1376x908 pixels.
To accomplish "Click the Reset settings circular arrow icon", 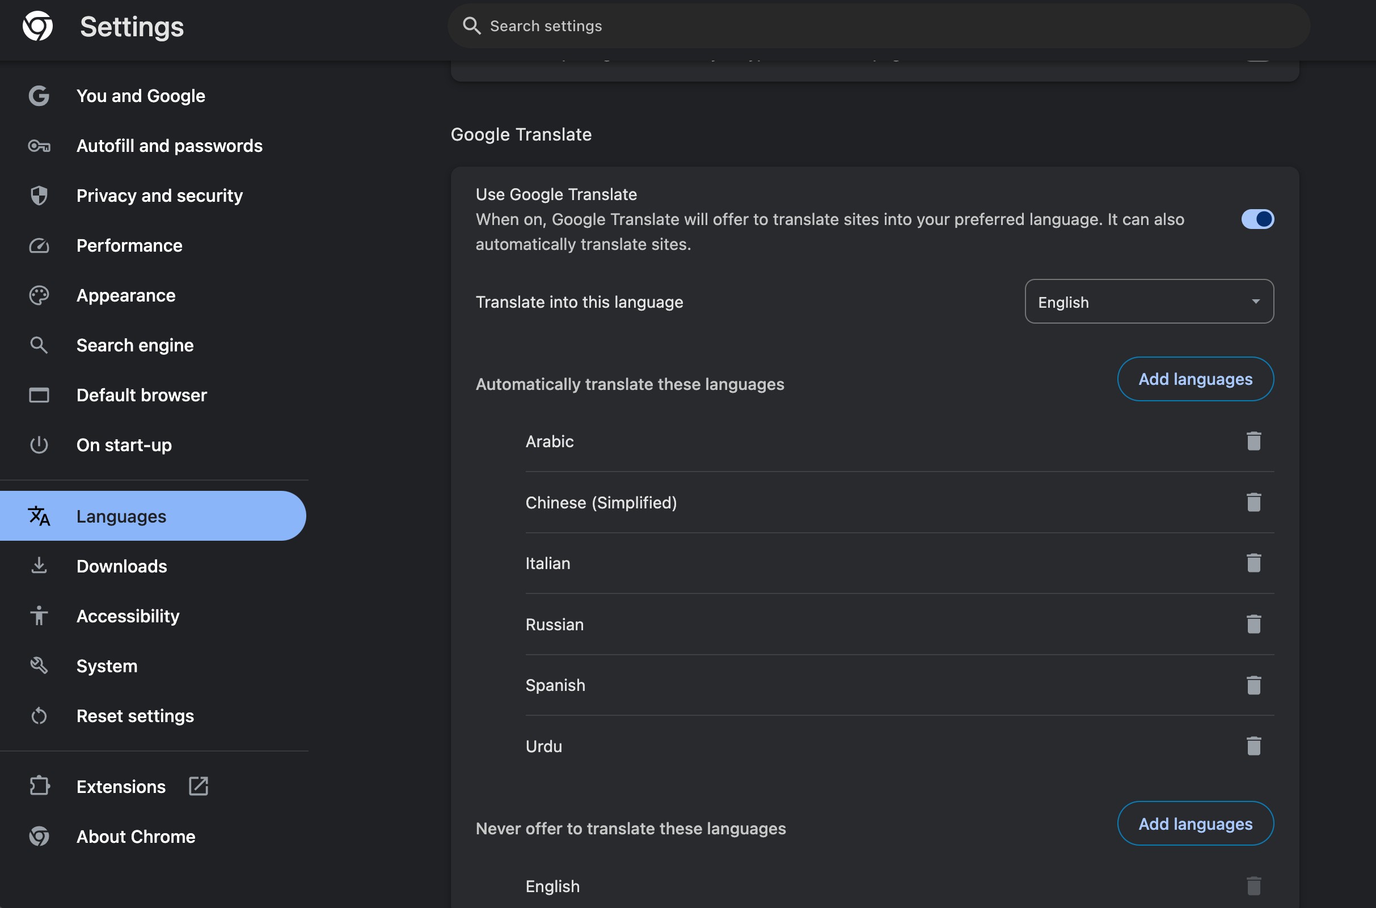I will 39,716.
